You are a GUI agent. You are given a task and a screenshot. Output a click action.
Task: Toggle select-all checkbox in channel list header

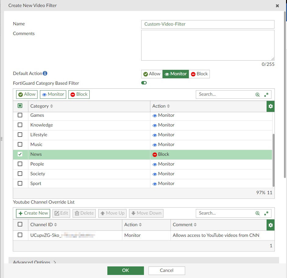(20, 224)
